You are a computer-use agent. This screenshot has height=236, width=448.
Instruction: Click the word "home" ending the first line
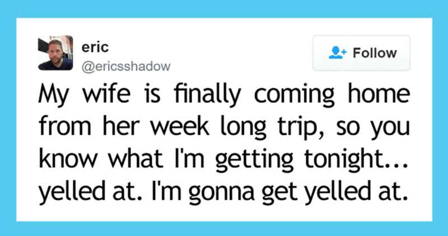(x=379, y=94)
